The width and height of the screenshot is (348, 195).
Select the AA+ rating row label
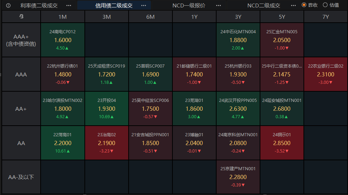tap(21, 109)
